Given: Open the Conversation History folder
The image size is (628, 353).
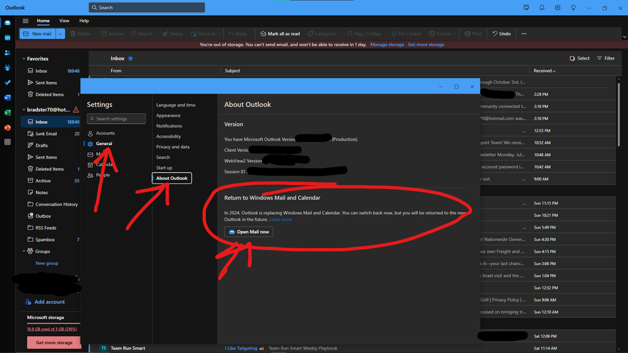Looking at the screenshot, I should coord(57,204).
